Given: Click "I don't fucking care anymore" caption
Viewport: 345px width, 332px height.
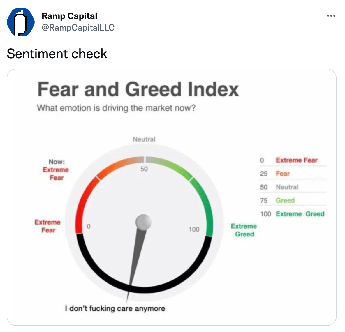Looking at the screenshot, I should 115,308.
